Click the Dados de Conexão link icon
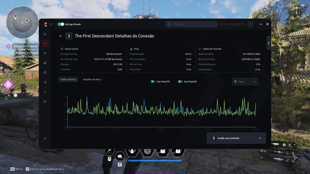Viewport: 310px width, 174px height. pos(200,49)
